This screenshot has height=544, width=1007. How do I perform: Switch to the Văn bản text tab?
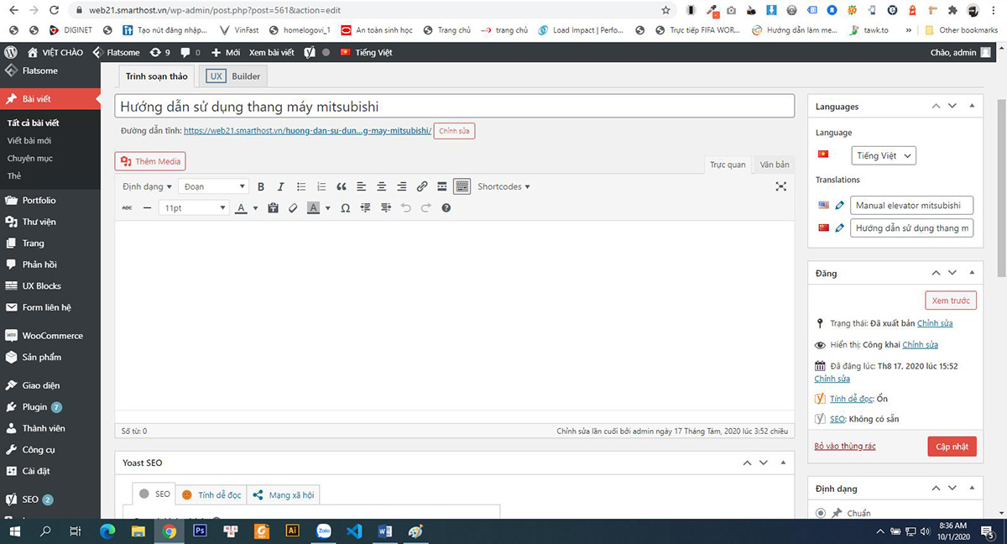(775, 165)
